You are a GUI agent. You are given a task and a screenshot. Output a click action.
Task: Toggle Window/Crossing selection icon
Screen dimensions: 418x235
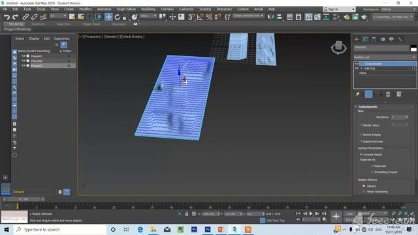99,17
